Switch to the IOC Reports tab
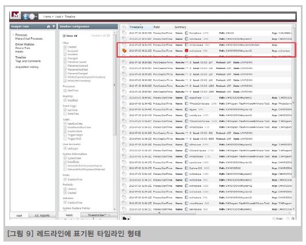Screen dimensions: 306x245 [x=42, y=216]
